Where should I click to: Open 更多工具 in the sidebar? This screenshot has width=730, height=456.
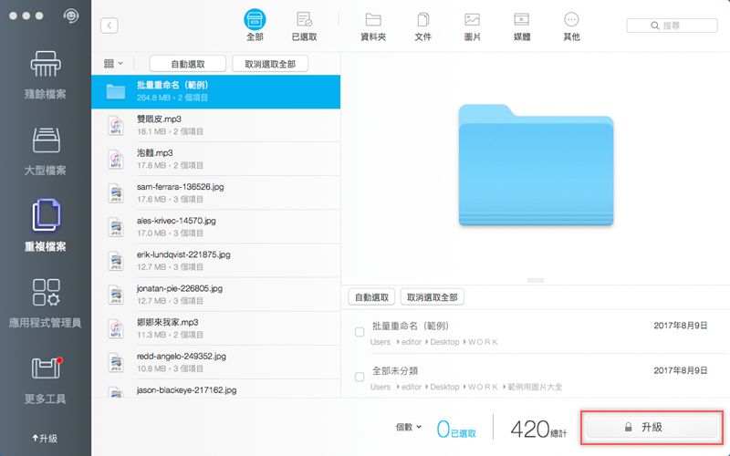pyautogui.click(x=45, y=379)
